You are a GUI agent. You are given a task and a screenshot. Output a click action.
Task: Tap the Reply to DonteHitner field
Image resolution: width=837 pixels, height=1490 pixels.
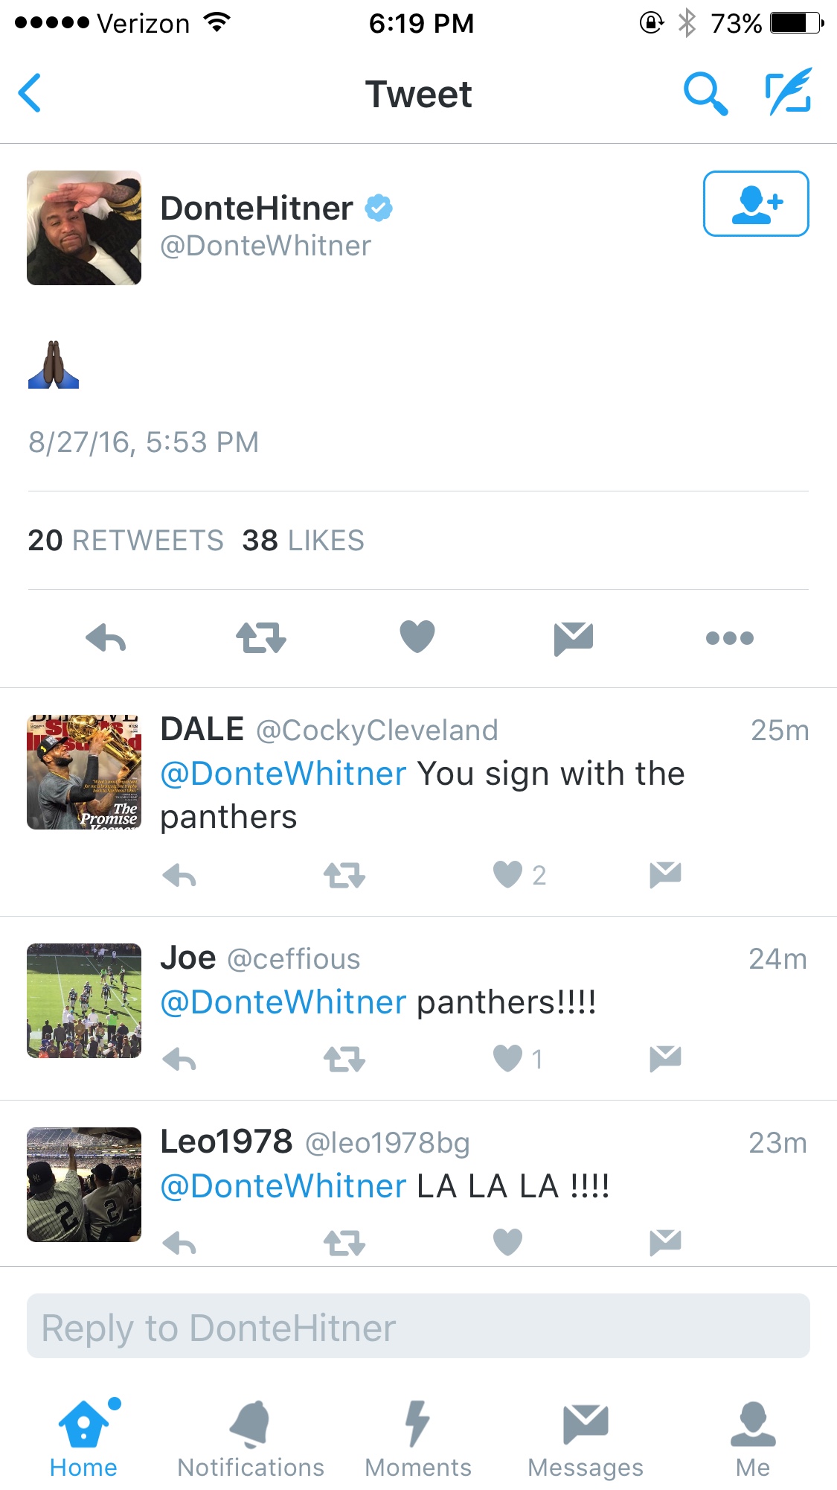click(x=418, y=1325)
